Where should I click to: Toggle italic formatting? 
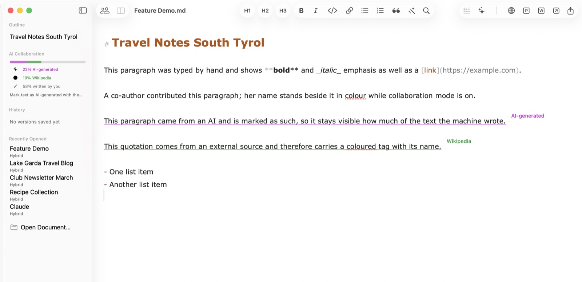(316, 11)
